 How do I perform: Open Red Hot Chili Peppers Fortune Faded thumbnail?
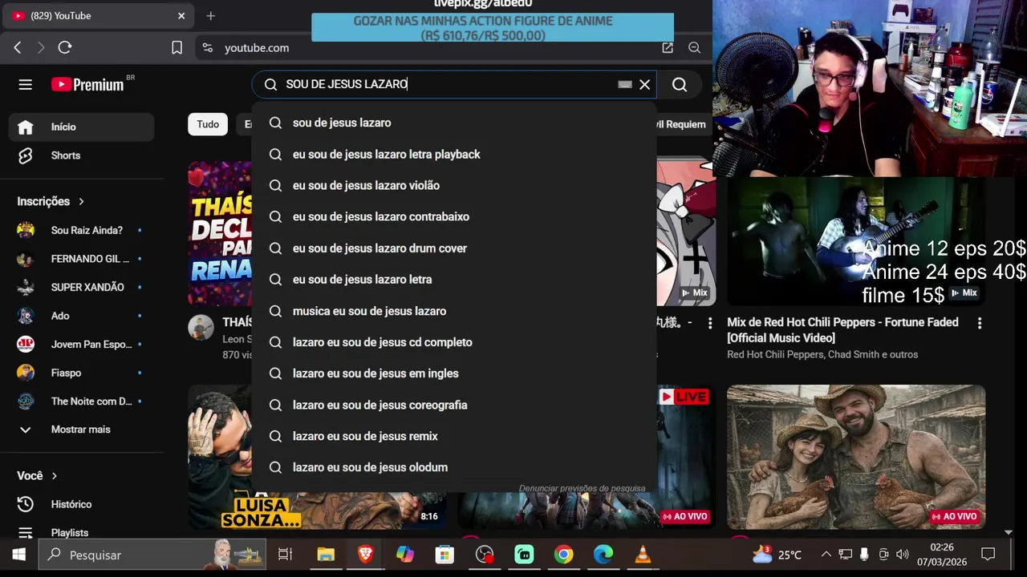click(x=856, y=240)
